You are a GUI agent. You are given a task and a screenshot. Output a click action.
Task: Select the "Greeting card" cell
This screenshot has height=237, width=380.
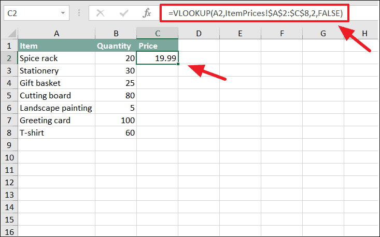pyautogui.click(x=57, y=120)
